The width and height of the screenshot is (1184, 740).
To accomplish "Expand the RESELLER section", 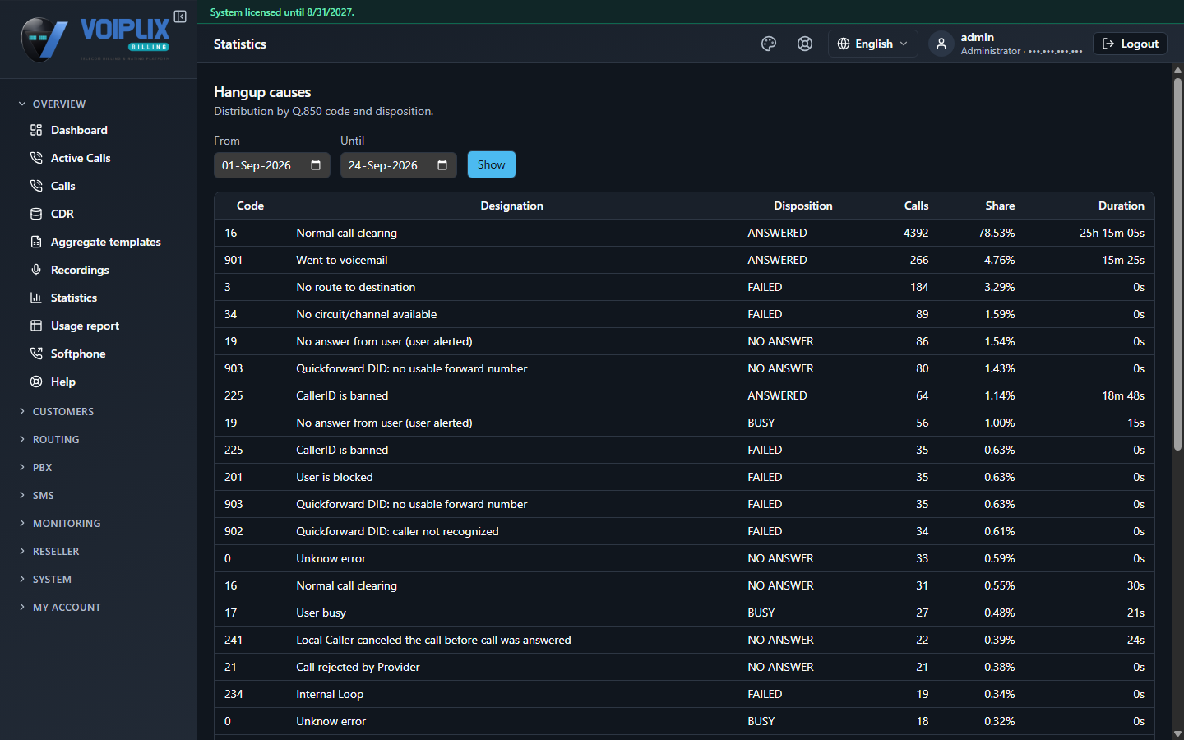I will pyautogui.click(x=49, y=551).
